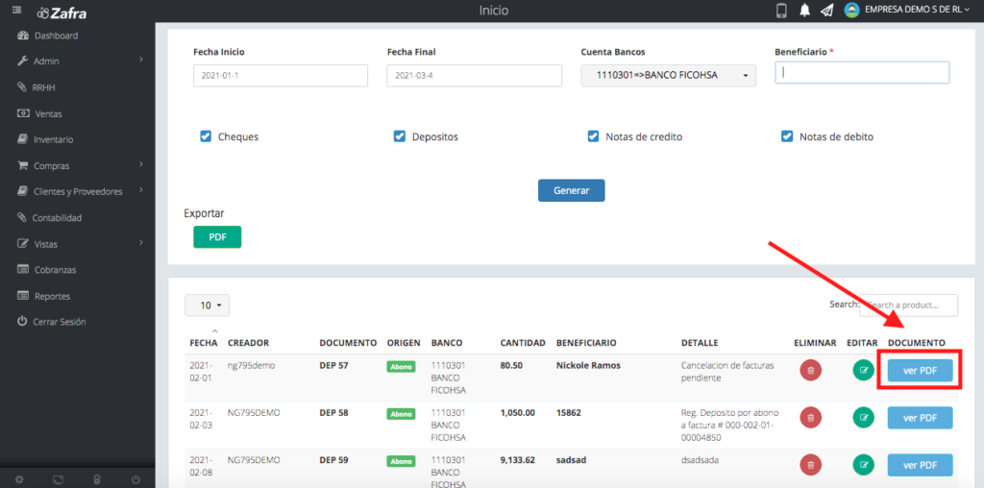Click the Dashboard gauge icon
The image size is (984, 488).
[x=23, y=36]
